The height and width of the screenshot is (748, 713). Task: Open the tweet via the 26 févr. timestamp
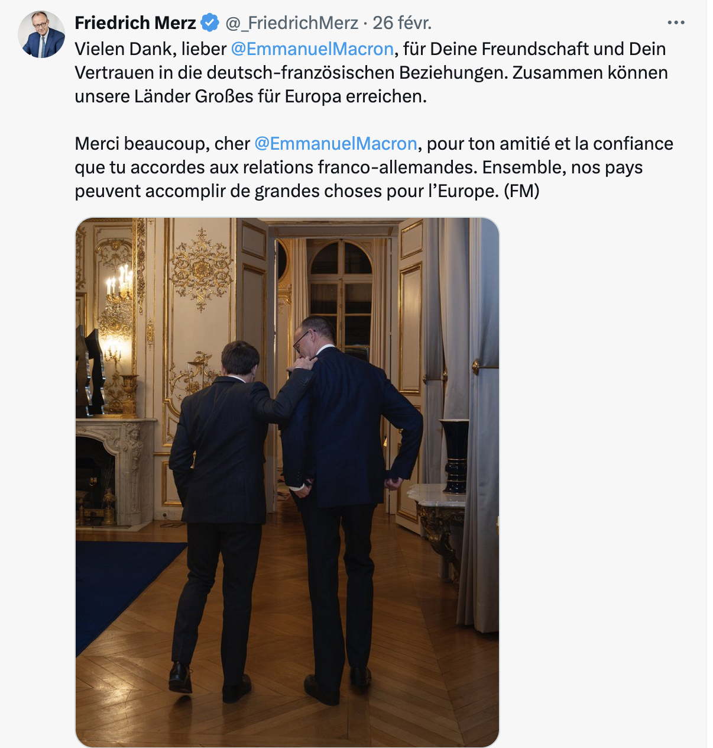pyautogui.click(x=402, y=23)
